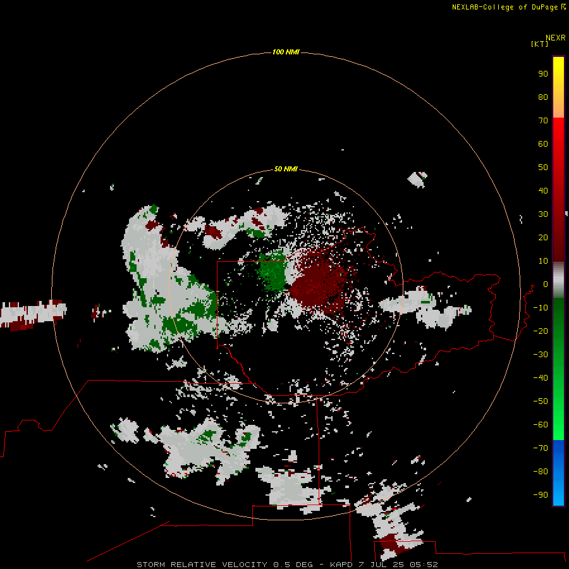The height and width of the screenshot is (569, 569).
Task: Click the STORM RELATIVE VELOCITY caption at the bottom
Action: click(x=287, y=565)
